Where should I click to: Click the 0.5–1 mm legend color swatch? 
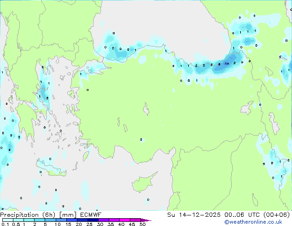(x=18, y=220)
